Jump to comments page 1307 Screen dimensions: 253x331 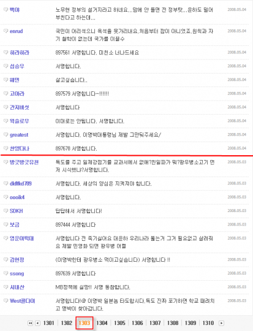click(155, 323)
